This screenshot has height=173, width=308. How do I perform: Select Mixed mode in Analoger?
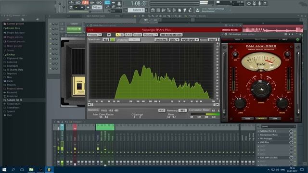tap(261, 119)
